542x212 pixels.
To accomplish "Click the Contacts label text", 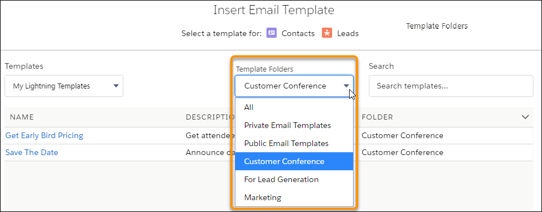I will [x=298, y=33].
